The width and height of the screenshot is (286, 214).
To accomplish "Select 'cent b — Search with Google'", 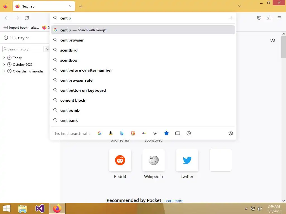I will coord(143,30).
